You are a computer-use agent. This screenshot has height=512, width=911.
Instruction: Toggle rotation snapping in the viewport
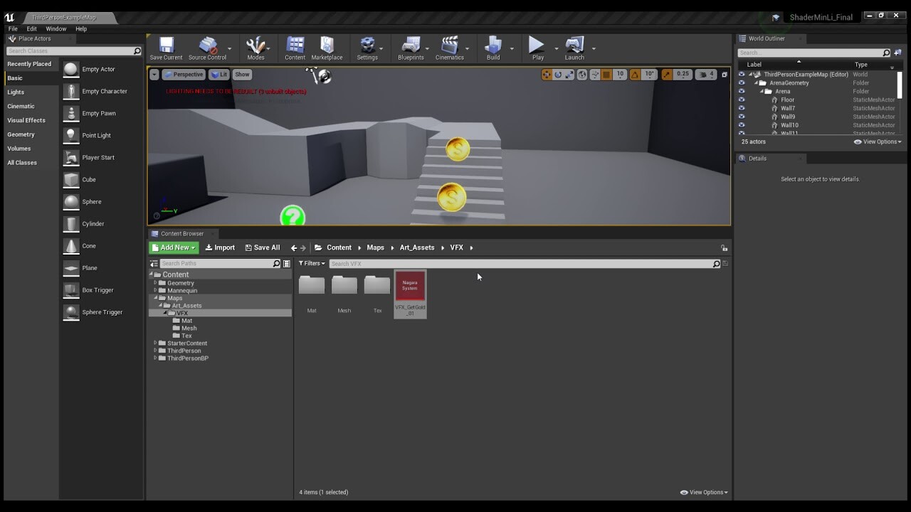(x=635, y=74)
